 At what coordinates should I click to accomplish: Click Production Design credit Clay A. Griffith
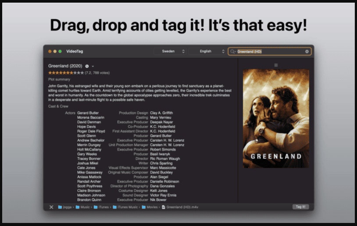[x=161, y=113]
